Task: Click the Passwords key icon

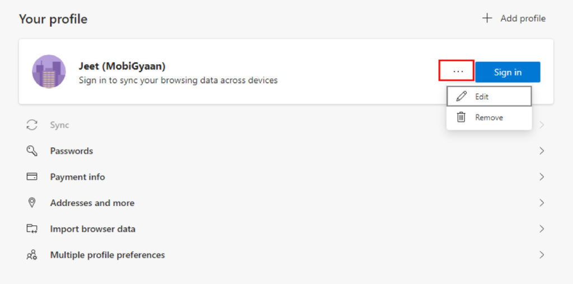Action: click(32, 151)
